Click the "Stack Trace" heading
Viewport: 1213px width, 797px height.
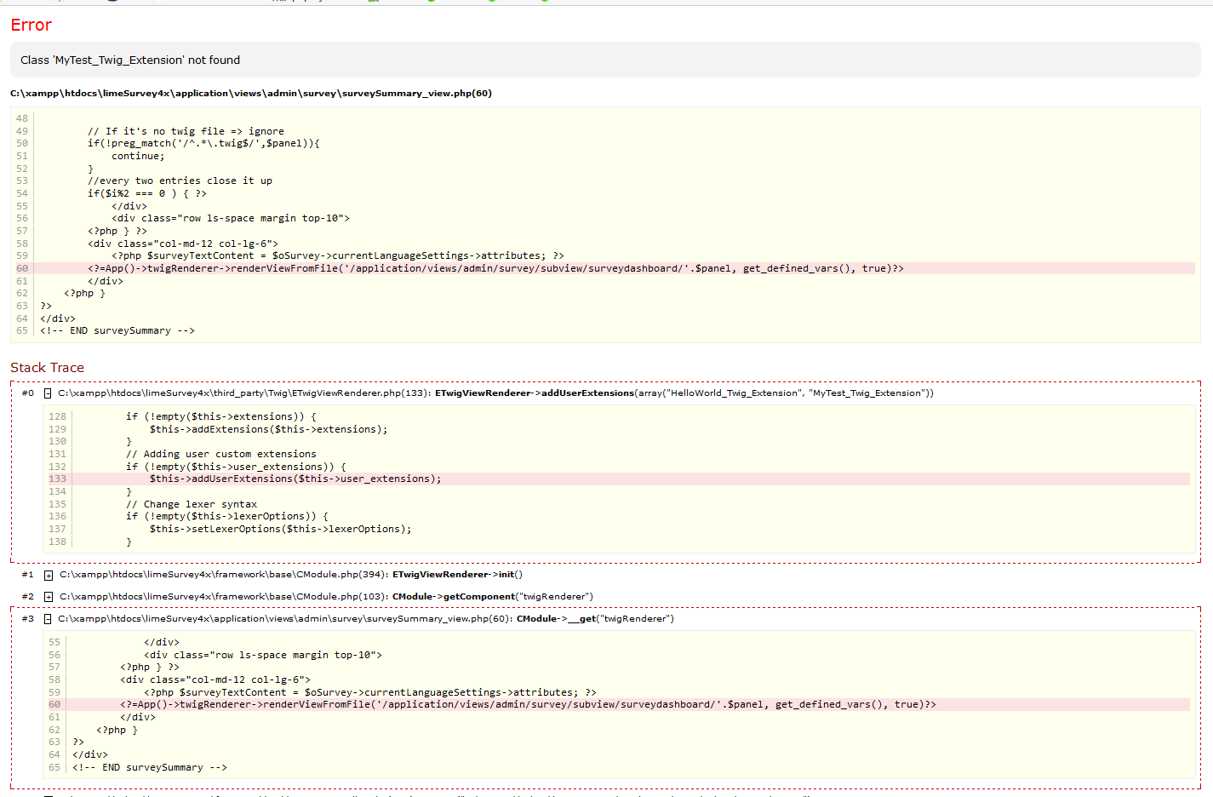coord(48,368)
